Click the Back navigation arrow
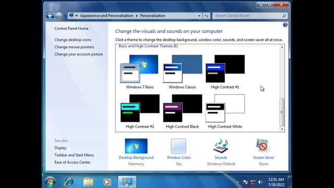 tap(50, 16)
